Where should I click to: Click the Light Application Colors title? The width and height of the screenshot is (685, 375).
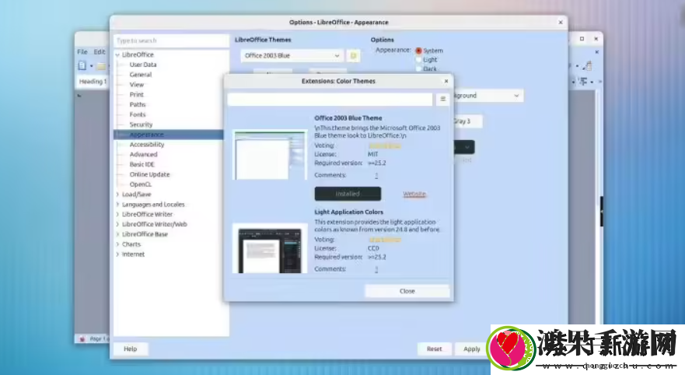click(x=348, y=212)
